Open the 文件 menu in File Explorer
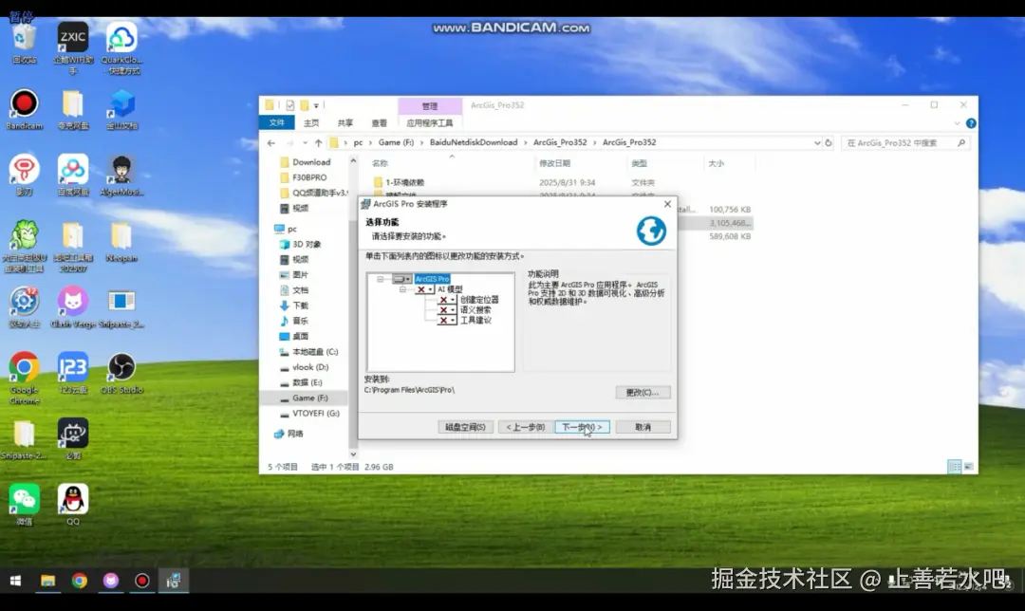1025x611 pixels. (276, 122)
